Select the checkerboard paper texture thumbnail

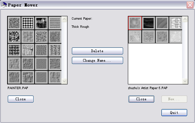(x=28, y=23)
